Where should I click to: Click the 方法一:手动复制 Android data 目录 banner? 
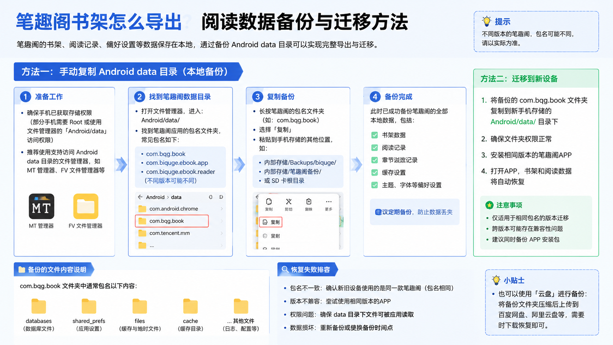coord(128,71)
